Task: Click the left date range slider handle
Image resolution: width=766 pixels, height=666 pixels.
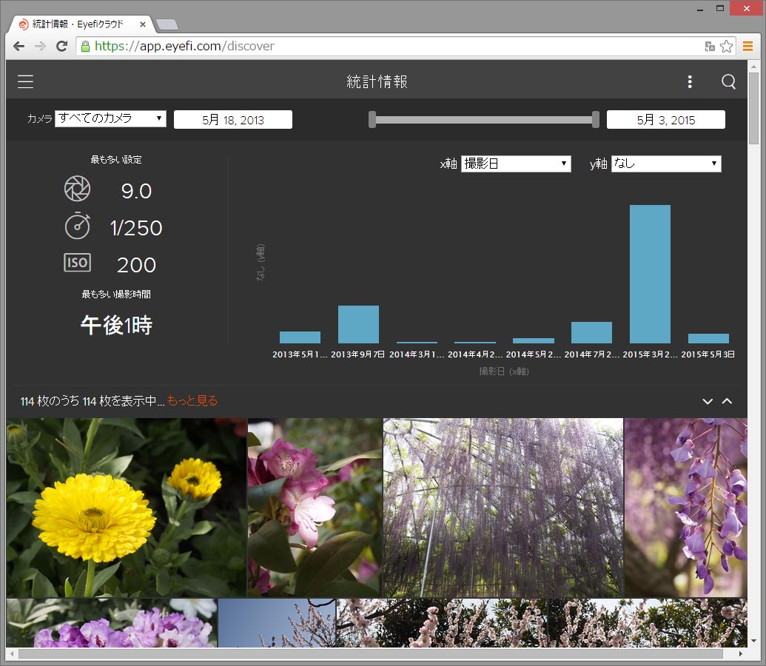Action: click(372, 119)
